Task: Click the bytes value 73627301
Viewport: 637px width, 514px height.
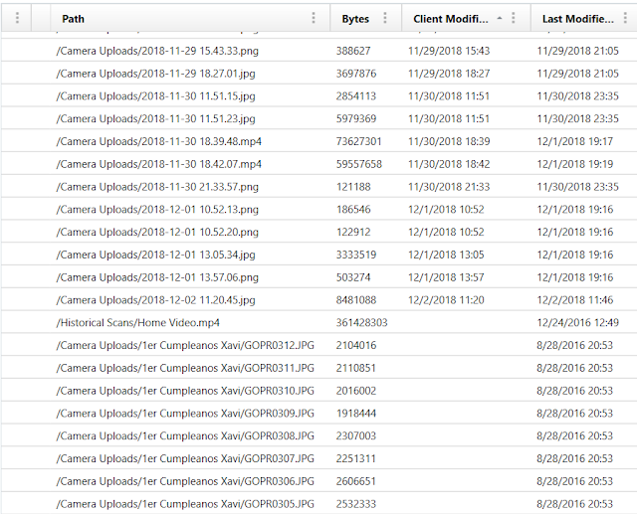Action: (x=358, y=141)
